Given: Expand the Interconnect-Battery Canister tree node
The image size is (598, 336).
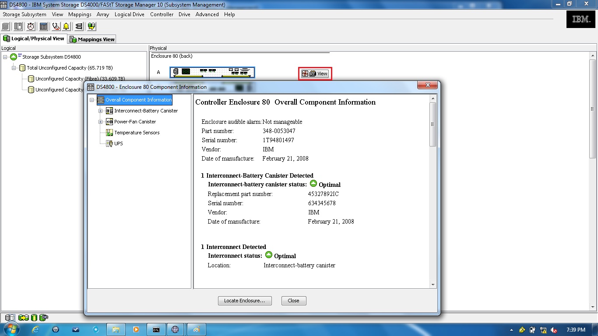Looking at the screenshot, I should (101, 111).
